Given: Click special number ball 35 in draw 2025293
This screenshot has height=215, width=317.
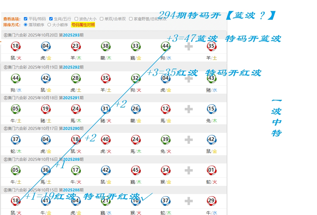Looking at the screenshot, I should pyautogui.click(x=211, y=46).
